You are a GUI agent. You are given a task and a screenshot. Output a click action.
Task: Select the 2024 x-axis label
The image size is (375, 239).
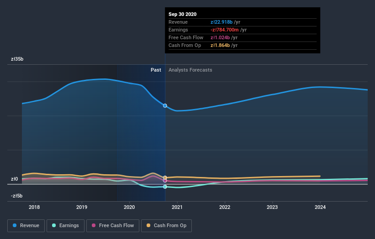(320, 207)
